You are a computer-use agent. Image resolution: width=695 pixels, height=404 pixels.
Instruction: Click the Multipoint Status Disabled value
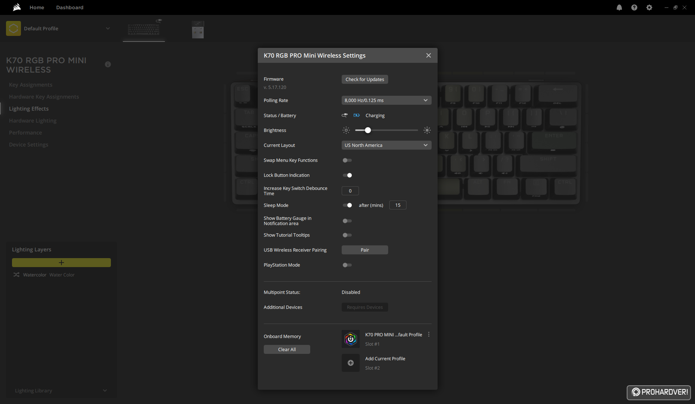coord(351,292)
